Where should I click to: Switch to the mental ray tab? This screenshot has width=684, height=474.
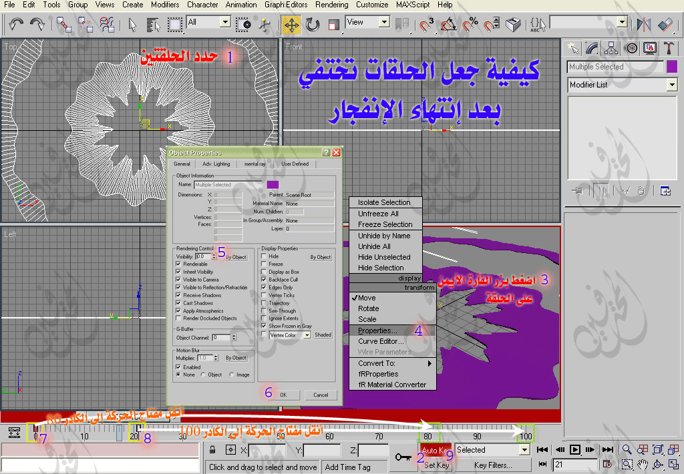point(254,164)
